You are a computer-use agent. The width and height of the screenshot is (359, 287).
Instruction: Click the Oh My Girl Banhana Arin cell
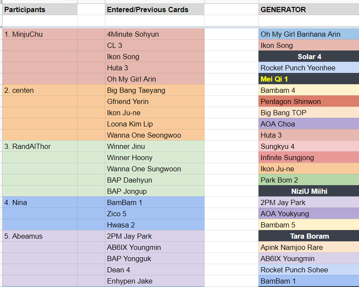(309, 34)
